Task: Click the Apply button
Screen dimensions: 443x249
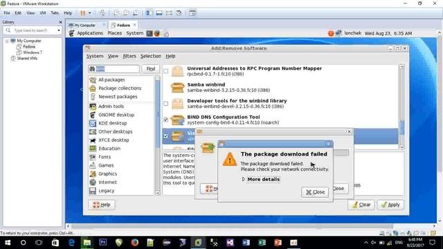Action: tap(390, 205)
